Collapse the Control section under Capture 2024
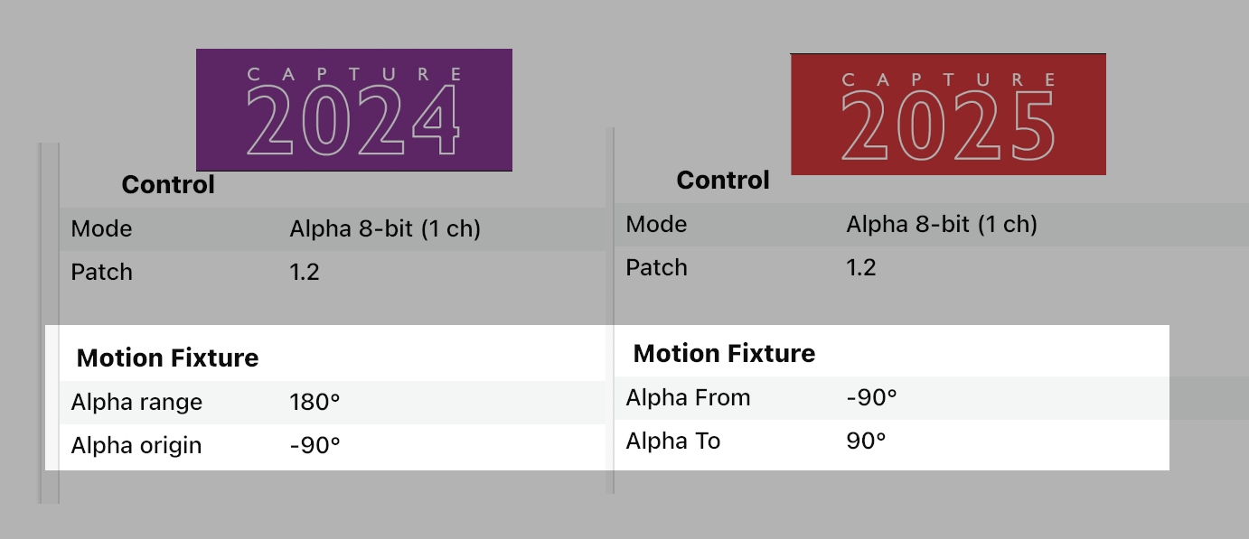 pyautogui.click(x=168, y=185)
